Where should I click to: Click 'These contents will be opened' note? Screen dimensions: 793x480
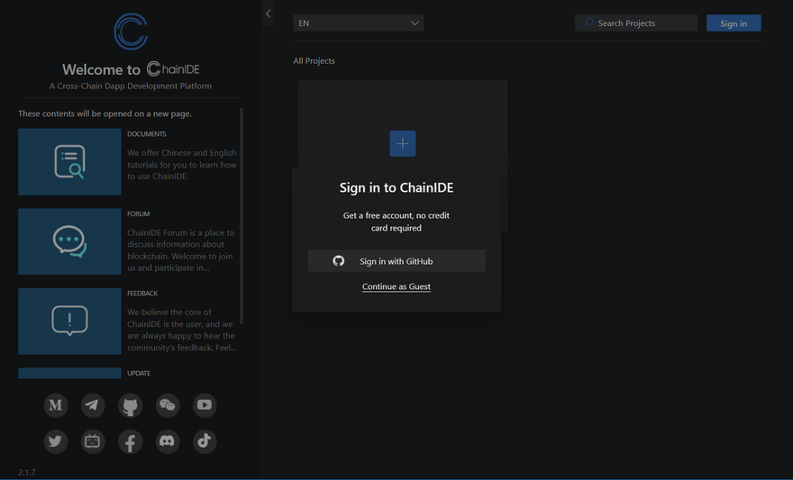pyautogui.click(x=105, y=113)
